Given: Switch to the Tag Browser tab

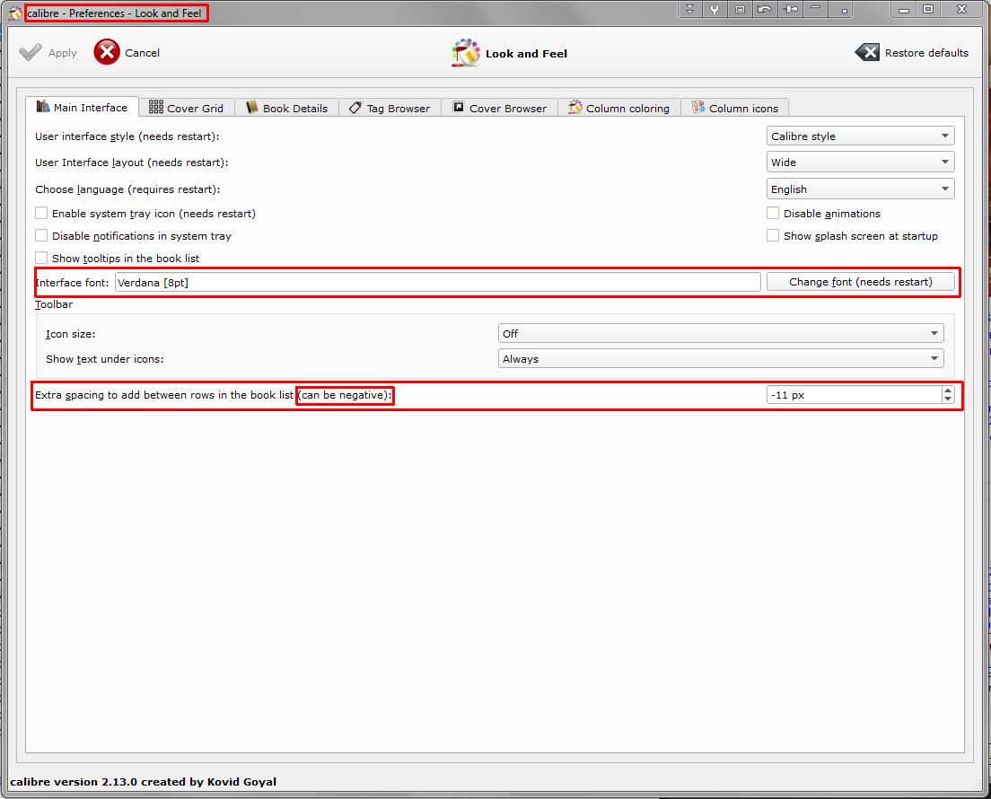Looking at the screenshot, I should [x=390, y=108].
